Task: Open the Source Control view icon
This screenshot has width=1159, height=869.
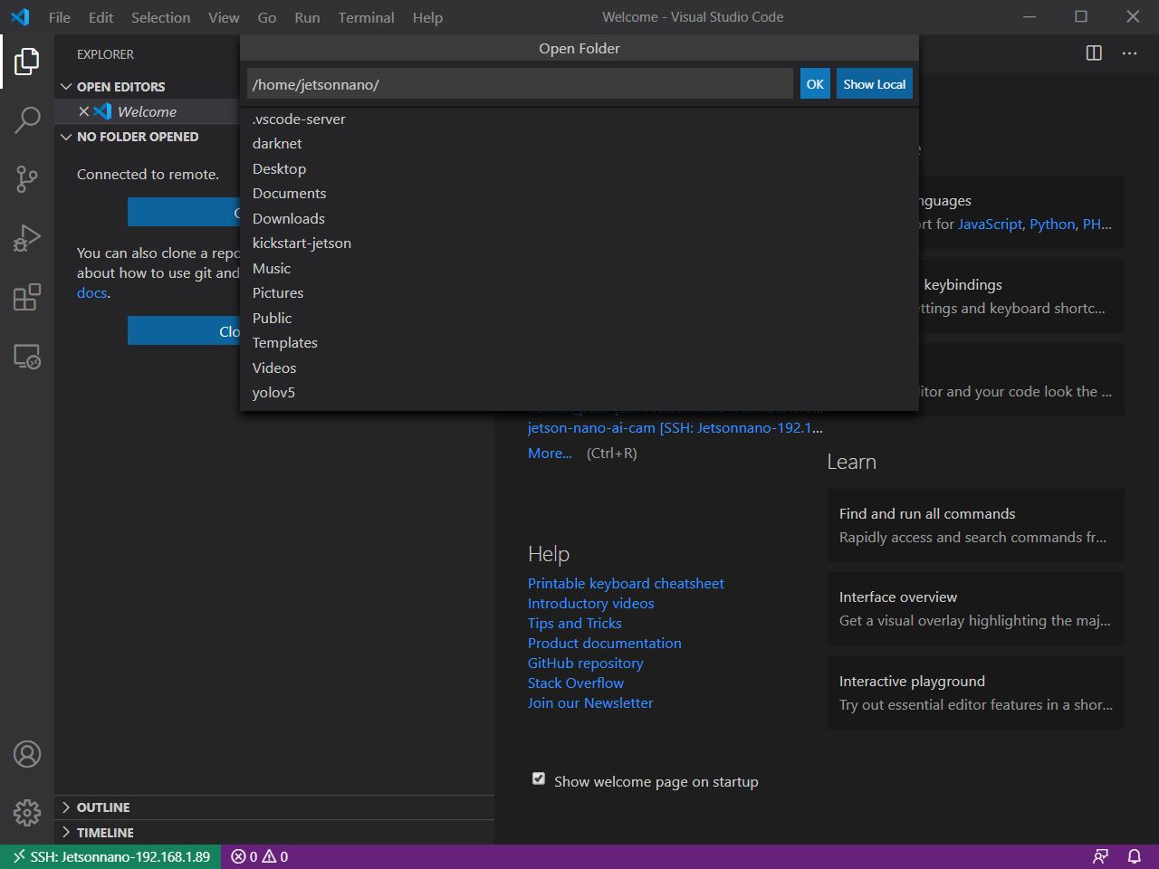Action: (27, 178)
